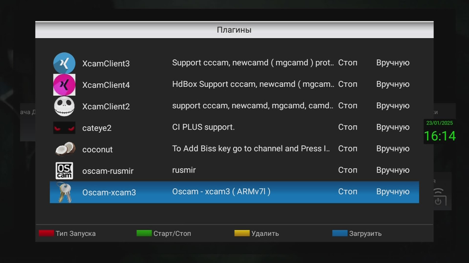Click the power/wifi icon behind the dialog
Viewport: 469px width, 263px height.
439,197
